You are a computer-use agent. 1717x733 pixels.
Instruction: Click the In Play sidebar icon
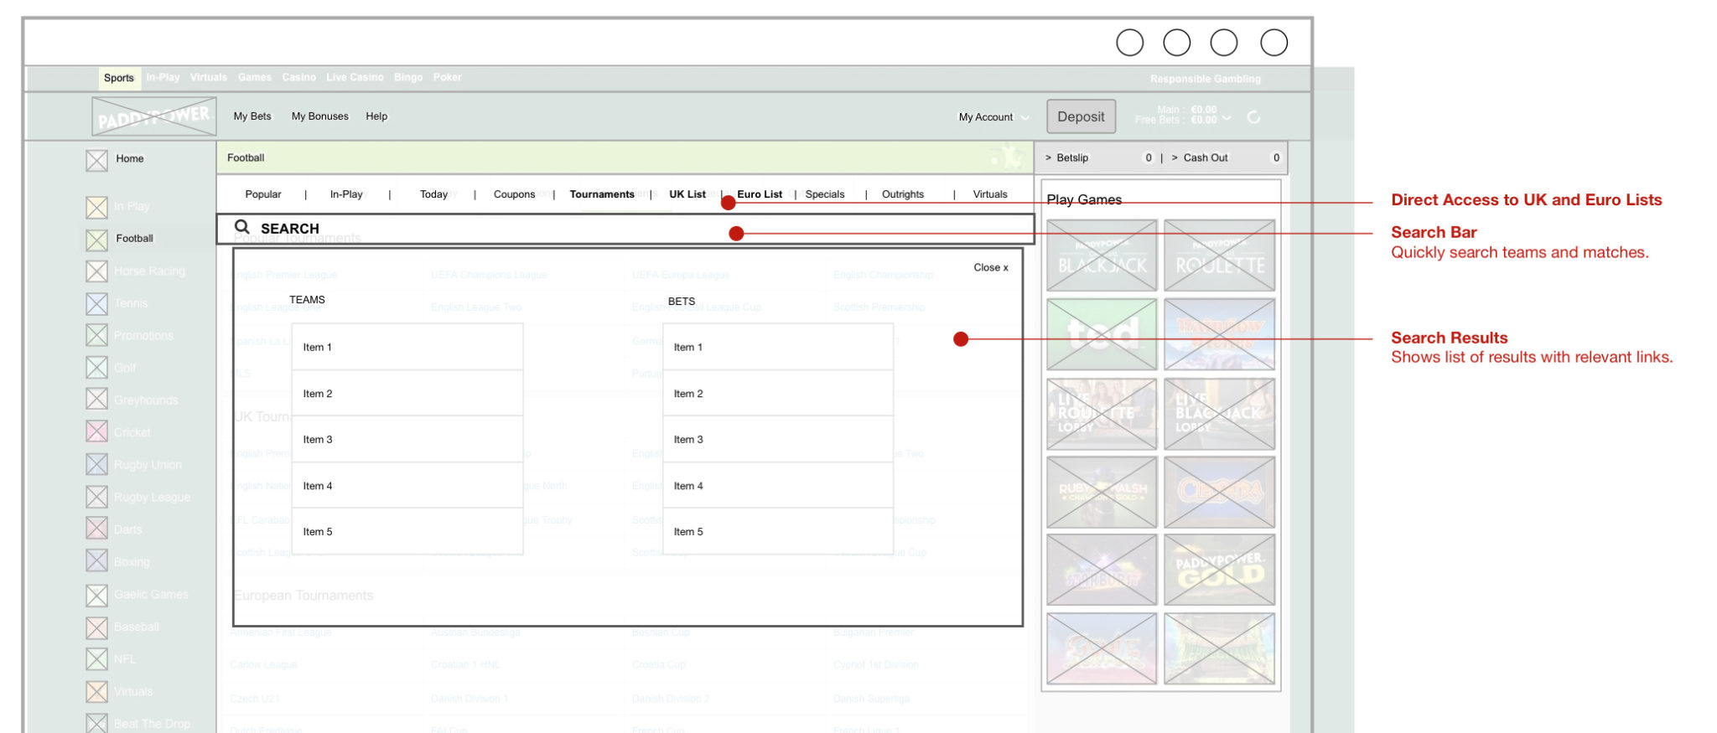pos(96,207)
